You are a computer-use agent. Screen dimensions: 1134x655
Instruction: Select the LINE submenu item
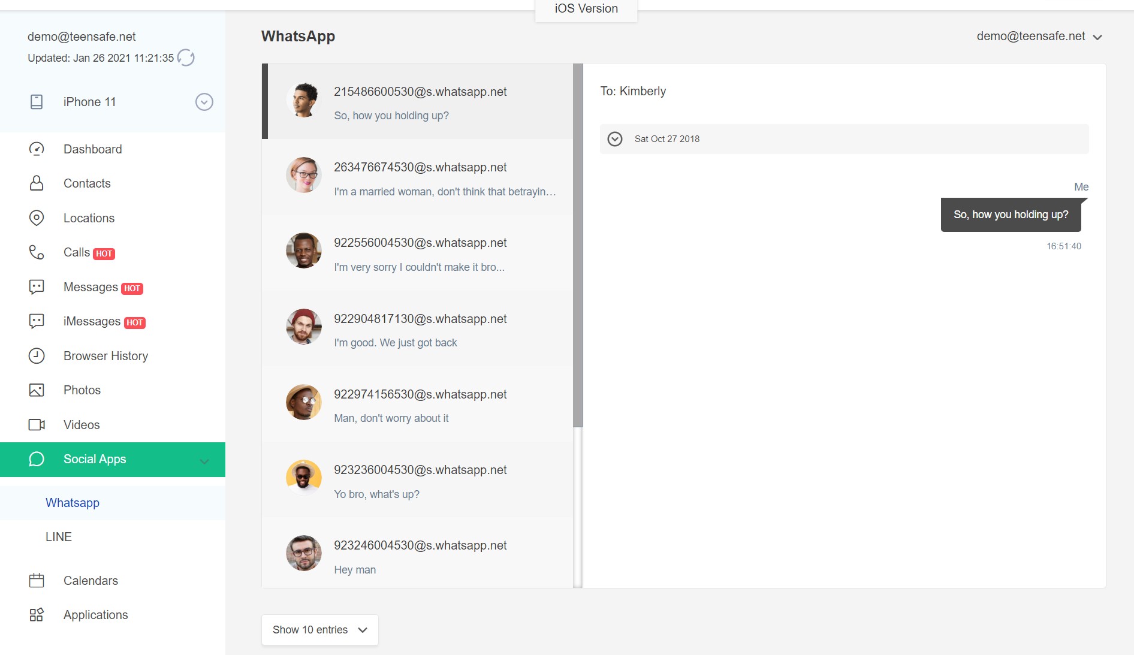pos(59,537)
